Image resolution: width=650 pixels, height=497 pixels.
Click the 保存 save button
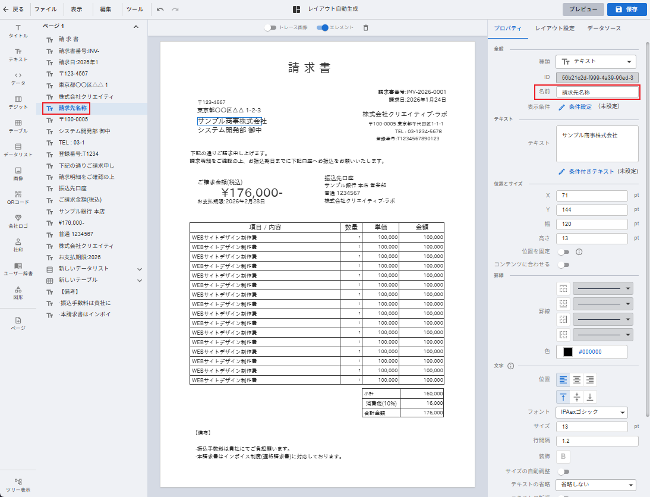pyautogui.click(x=626, y=10)
